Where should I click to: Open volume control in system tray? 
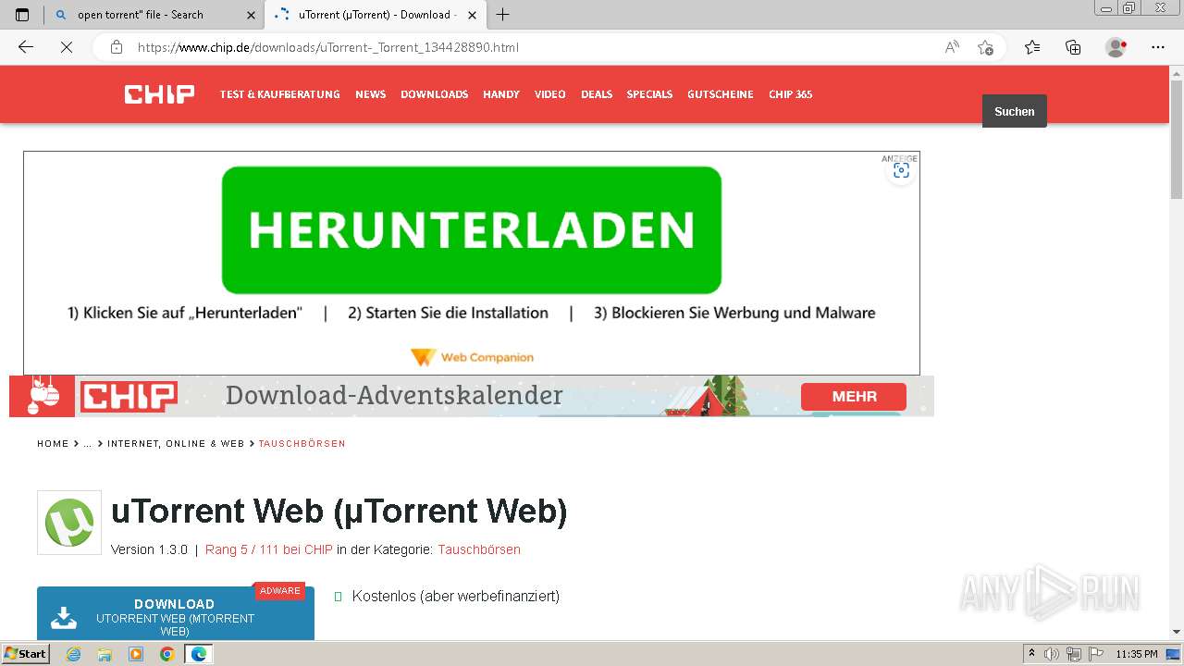pyautogui.click(x=1052, y=654)
